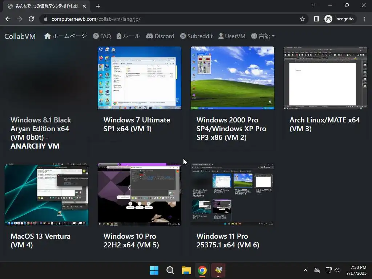
Task: Click the 'ANARCHY VM' title text
Action: click(35, 146)
